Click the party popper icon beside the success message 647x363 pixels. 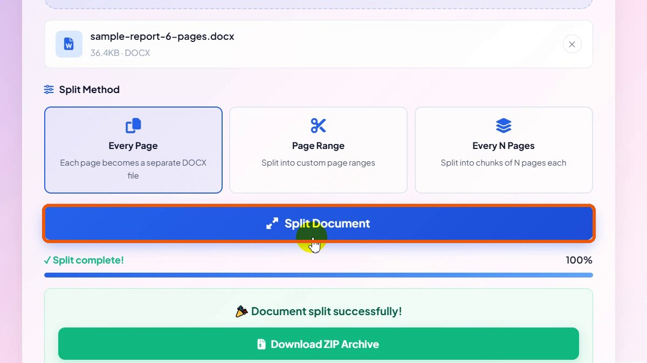242,311
